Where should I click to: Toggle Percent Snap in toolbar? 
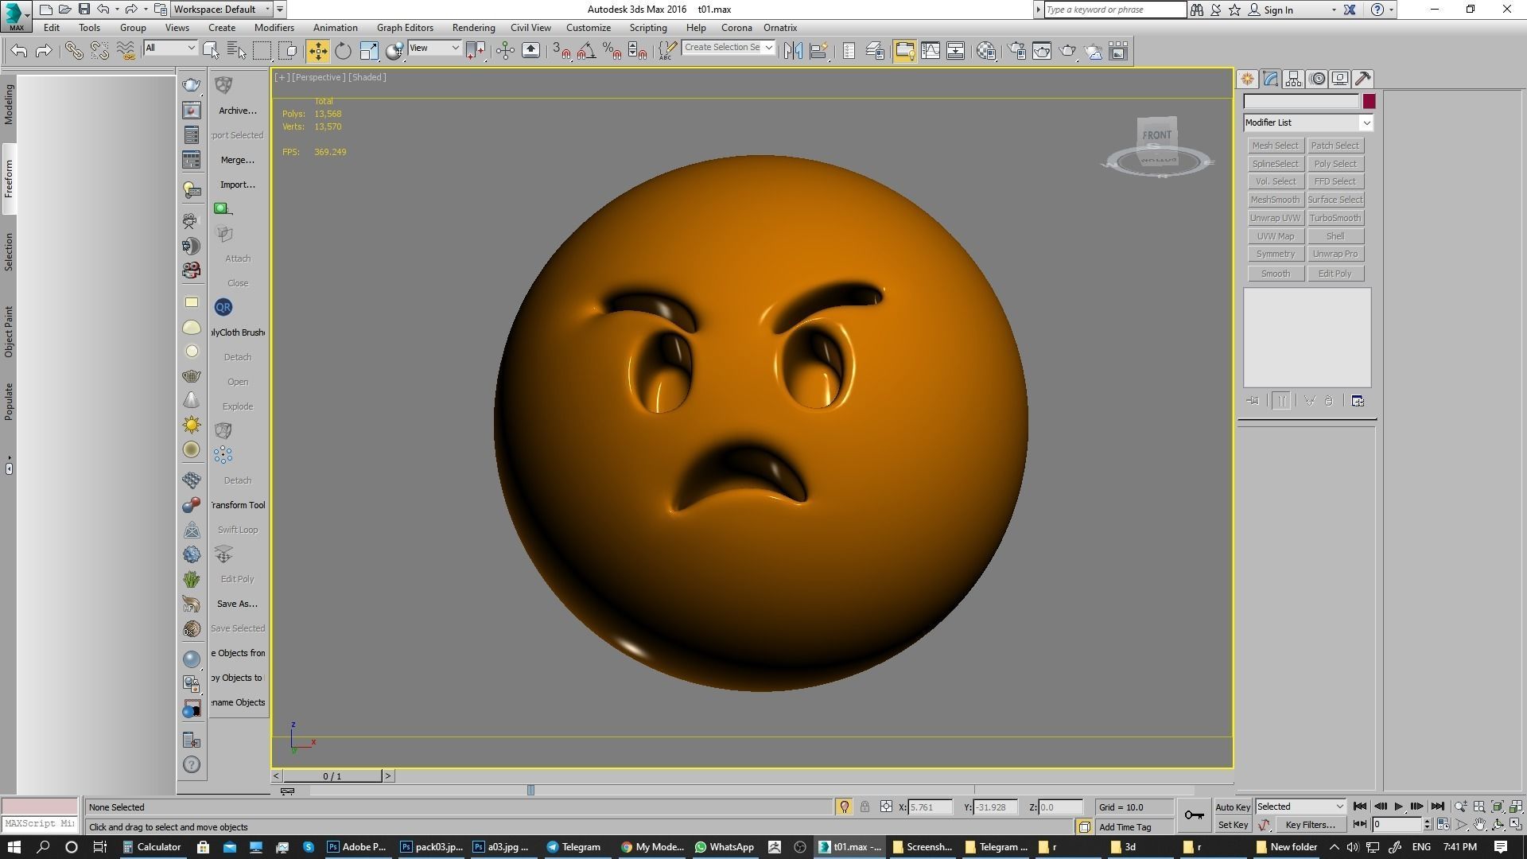pyautogui.click(x=612, y=51)
